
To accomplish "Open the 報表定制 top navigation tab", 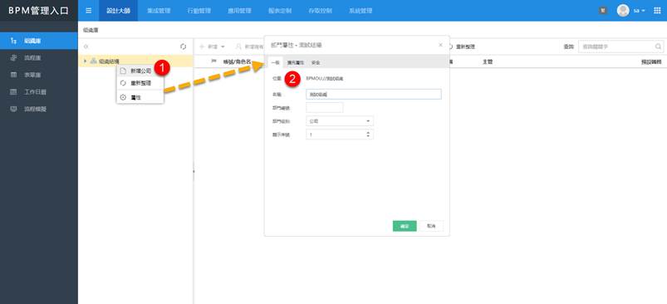I will [x=280, y=11].
